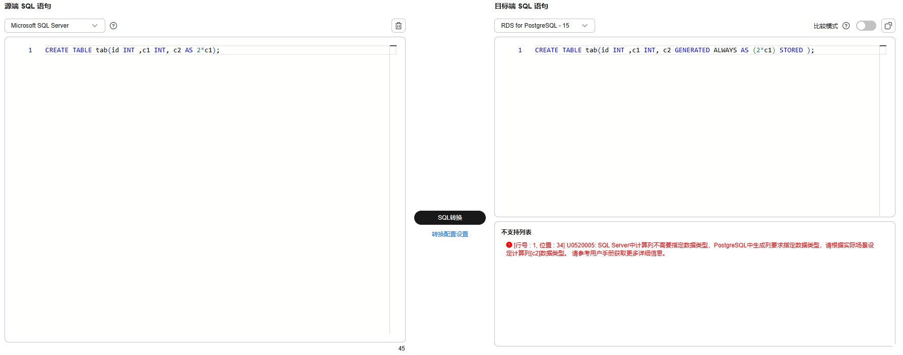The width and height of the screenshot is (903, 355).
Task: Open the Microsoft SQL Server source dropdown
Action: coord(54,26)
